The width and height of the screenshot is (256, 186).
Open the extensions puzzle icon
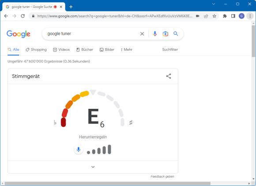click(x=225, y=16)
